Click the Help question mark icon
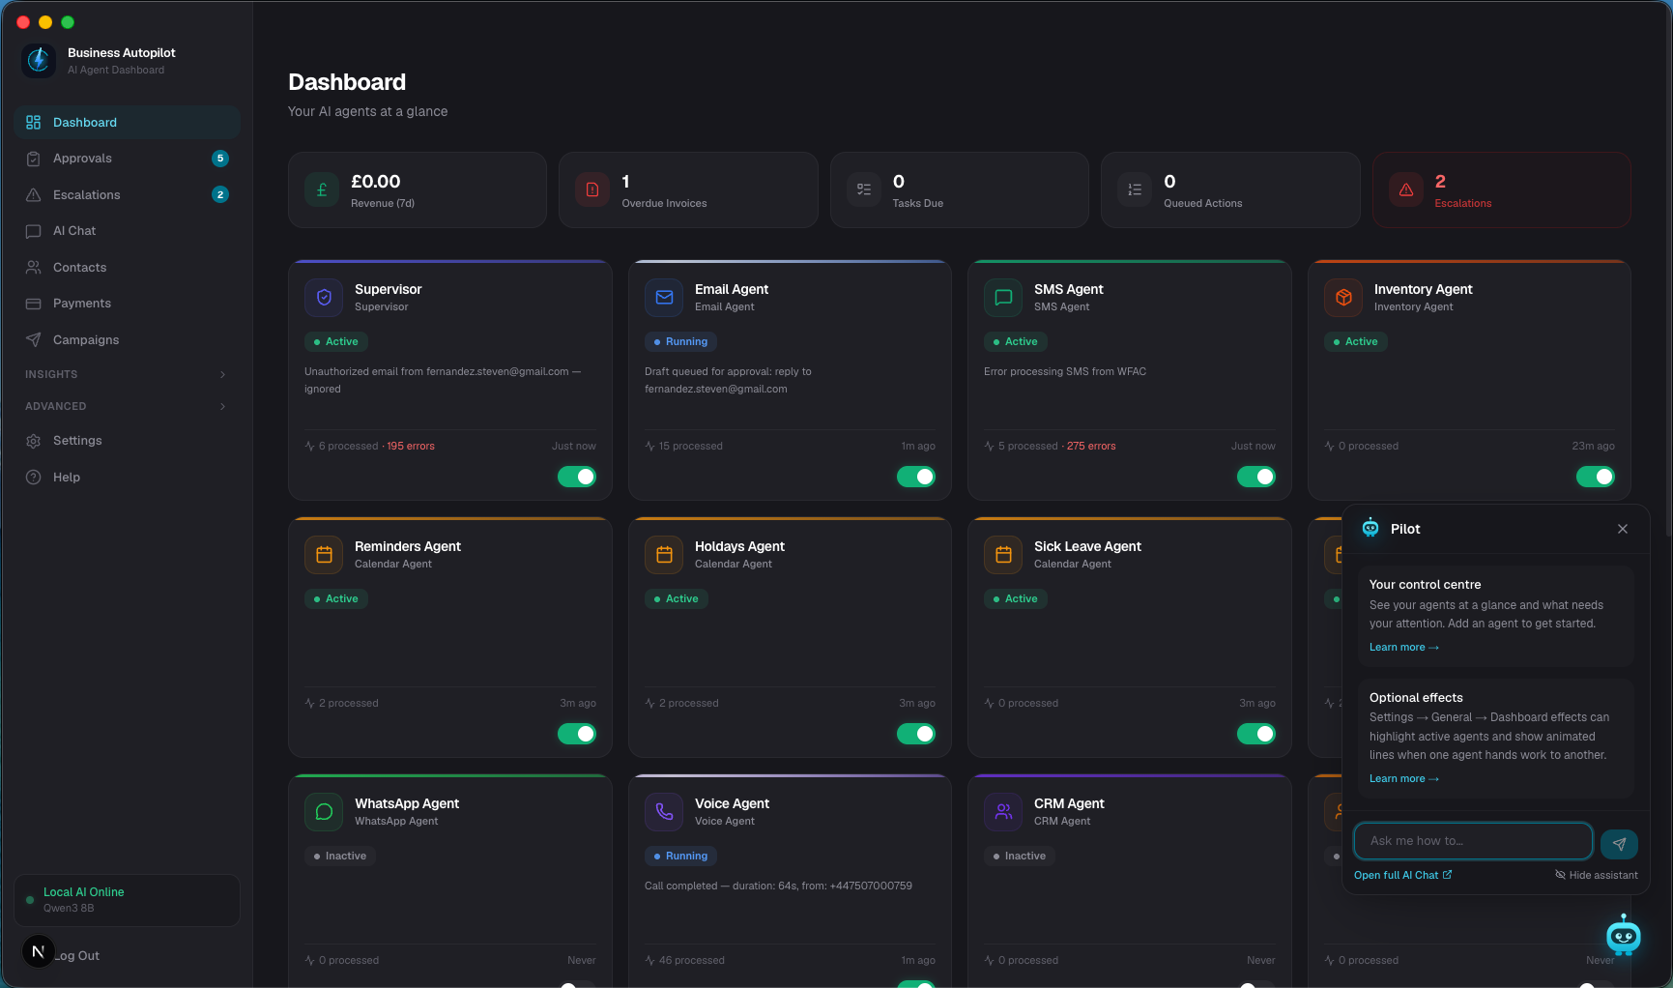Viewport: 1673px width, 988px height. tap(34, 478)
